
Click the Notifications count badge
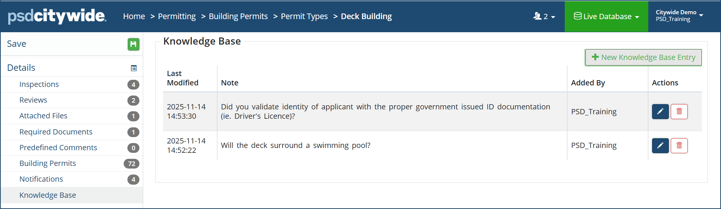[133, 180]
